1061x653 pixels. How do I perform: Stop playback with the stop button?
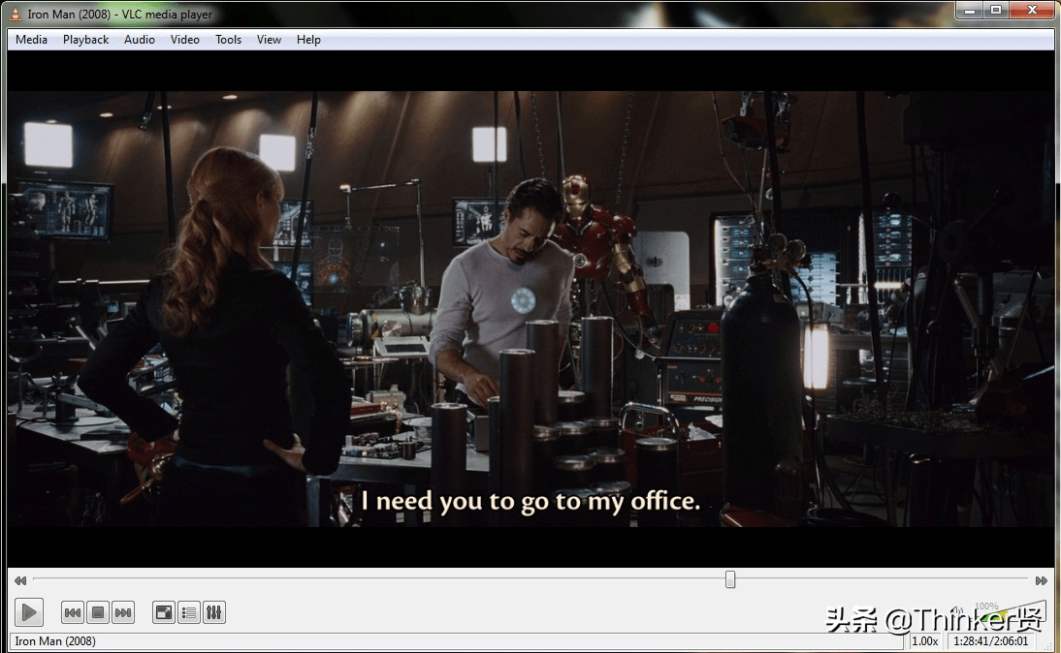(x=97, y=612)
